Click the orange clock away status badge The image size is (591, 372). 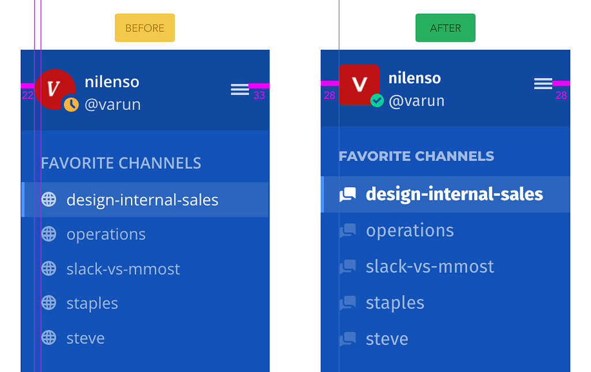click(71, 104)
